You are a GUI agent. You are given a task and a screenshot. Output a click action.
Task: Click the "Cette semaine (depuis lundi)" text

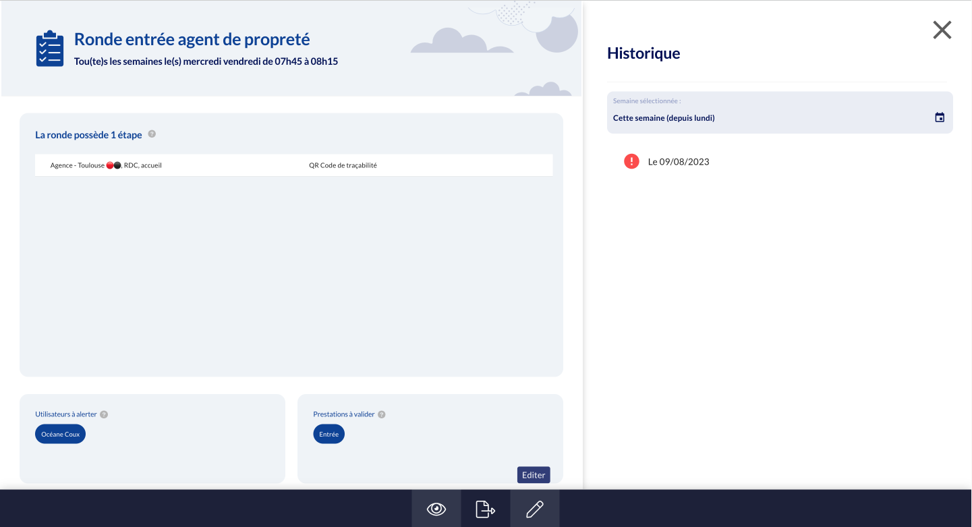[664, 118]
